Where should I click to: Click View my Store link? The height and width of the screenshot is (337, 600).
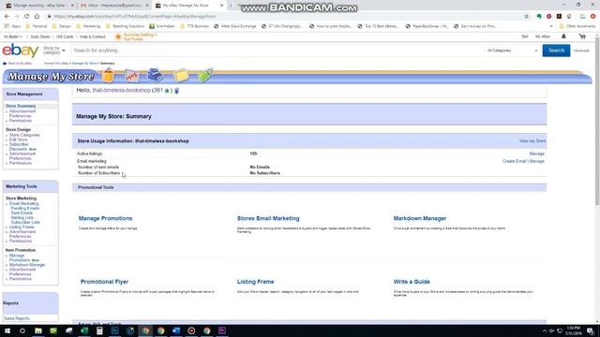coord(532,141)
